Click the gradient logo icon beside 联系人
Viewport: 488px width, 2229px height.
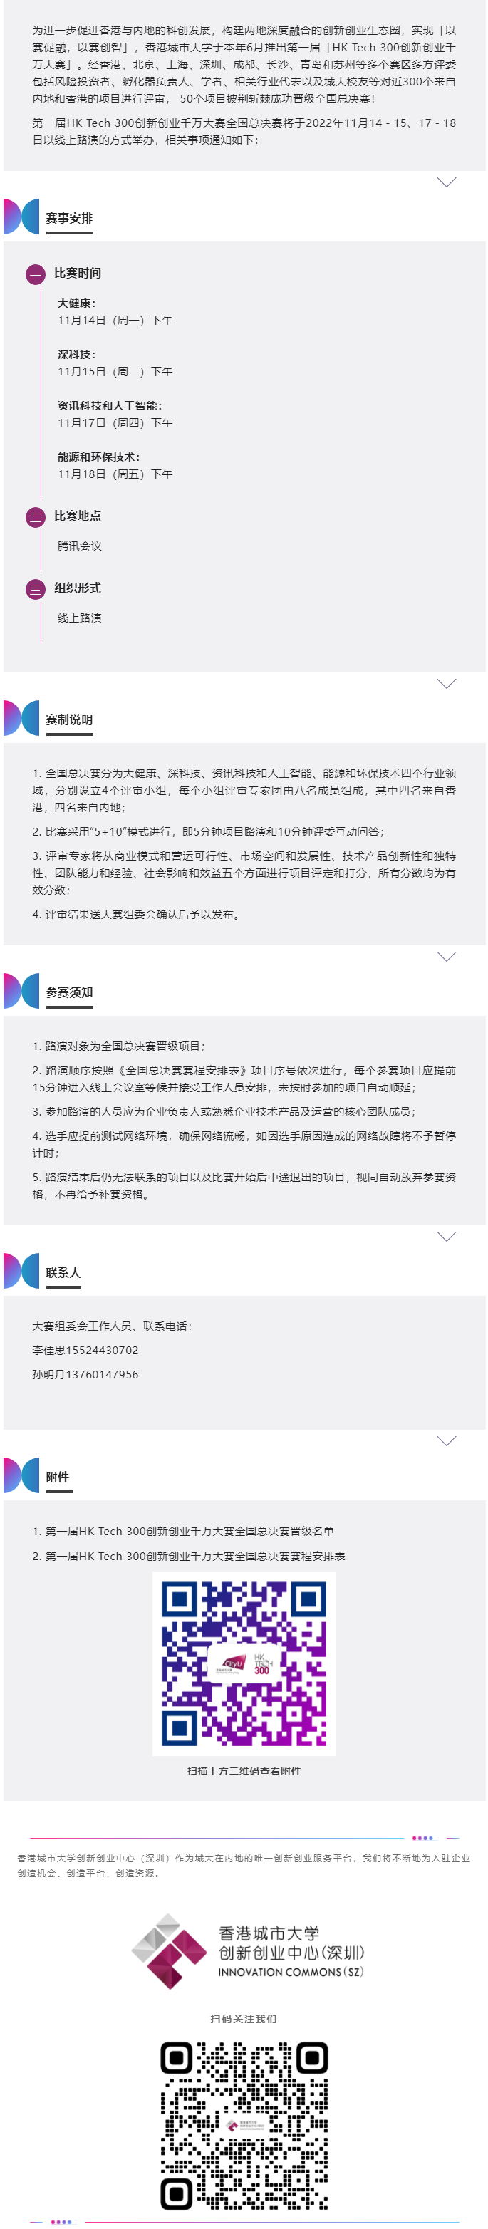click(21, 1271)
